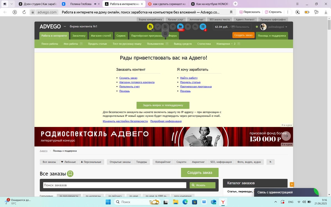
Task: Open Microsoft Store from the taskbar
Action: [194, 202]
